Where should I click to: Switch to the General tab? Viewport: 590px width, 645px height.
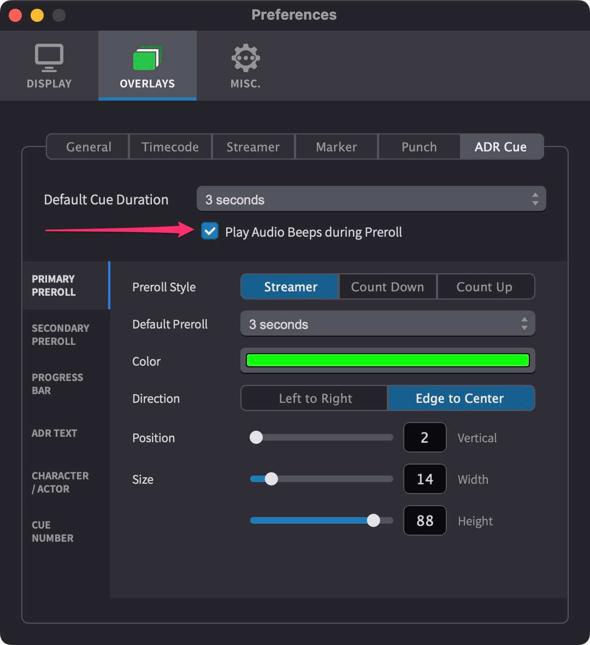coord(88,147)
